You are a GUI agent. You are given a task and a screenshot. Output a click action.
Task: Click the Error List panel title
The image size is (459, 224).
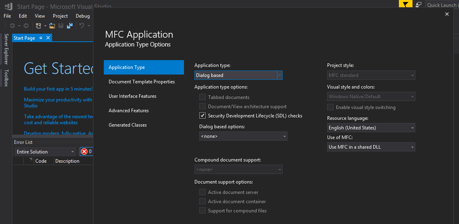tap(23, 142)
